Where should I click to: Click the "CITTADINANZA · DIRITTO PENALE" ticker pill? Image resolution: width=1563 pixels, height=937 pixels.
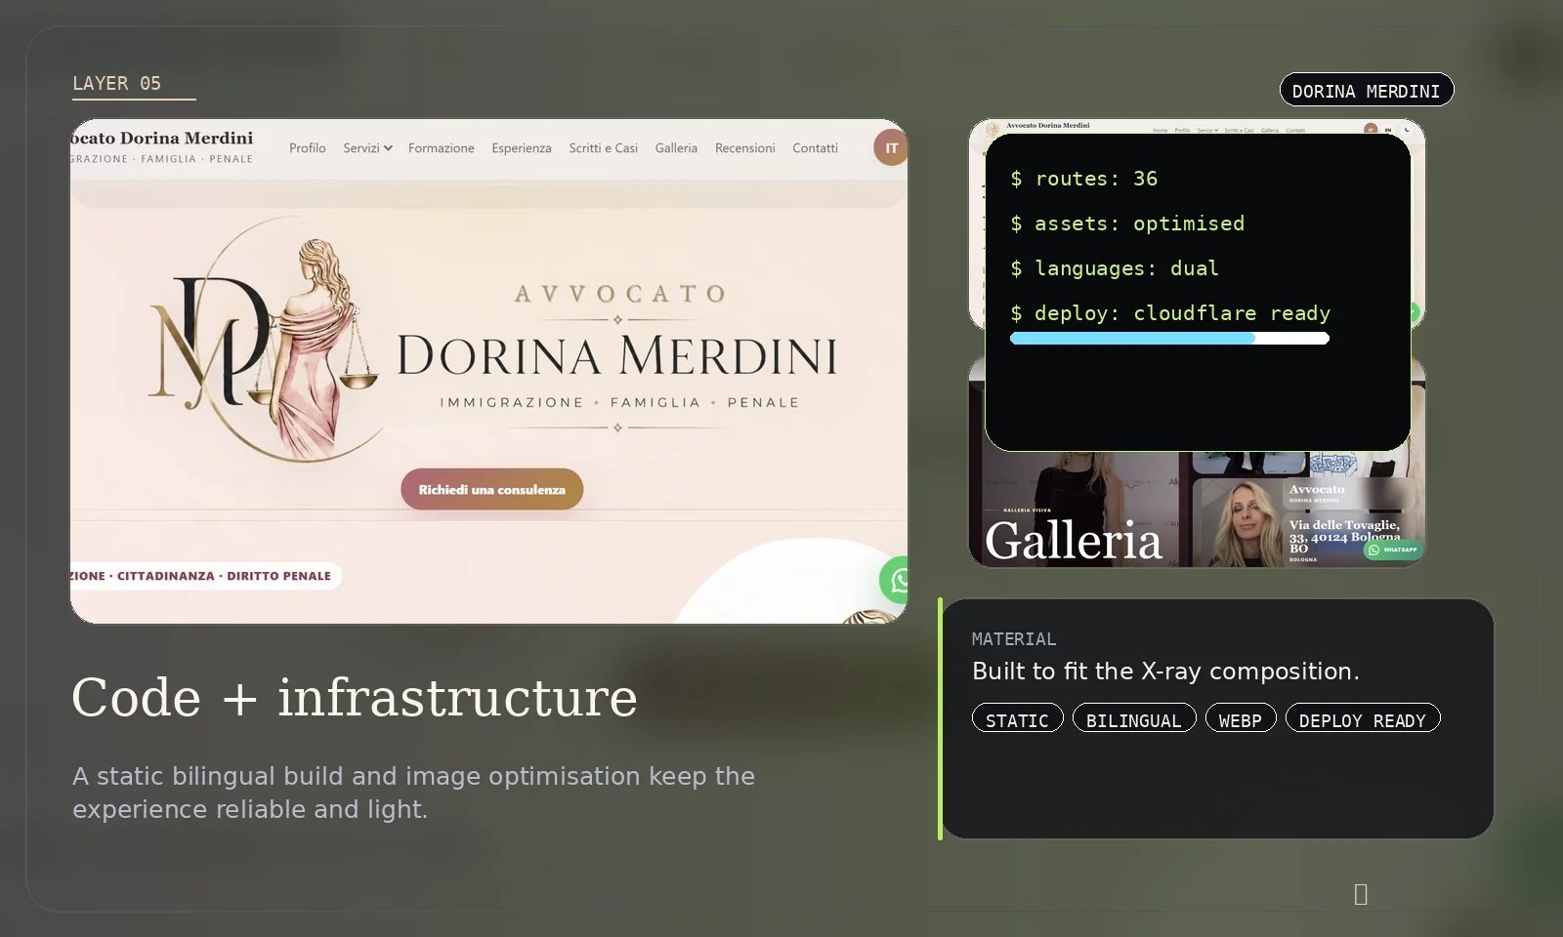[206, 576]
